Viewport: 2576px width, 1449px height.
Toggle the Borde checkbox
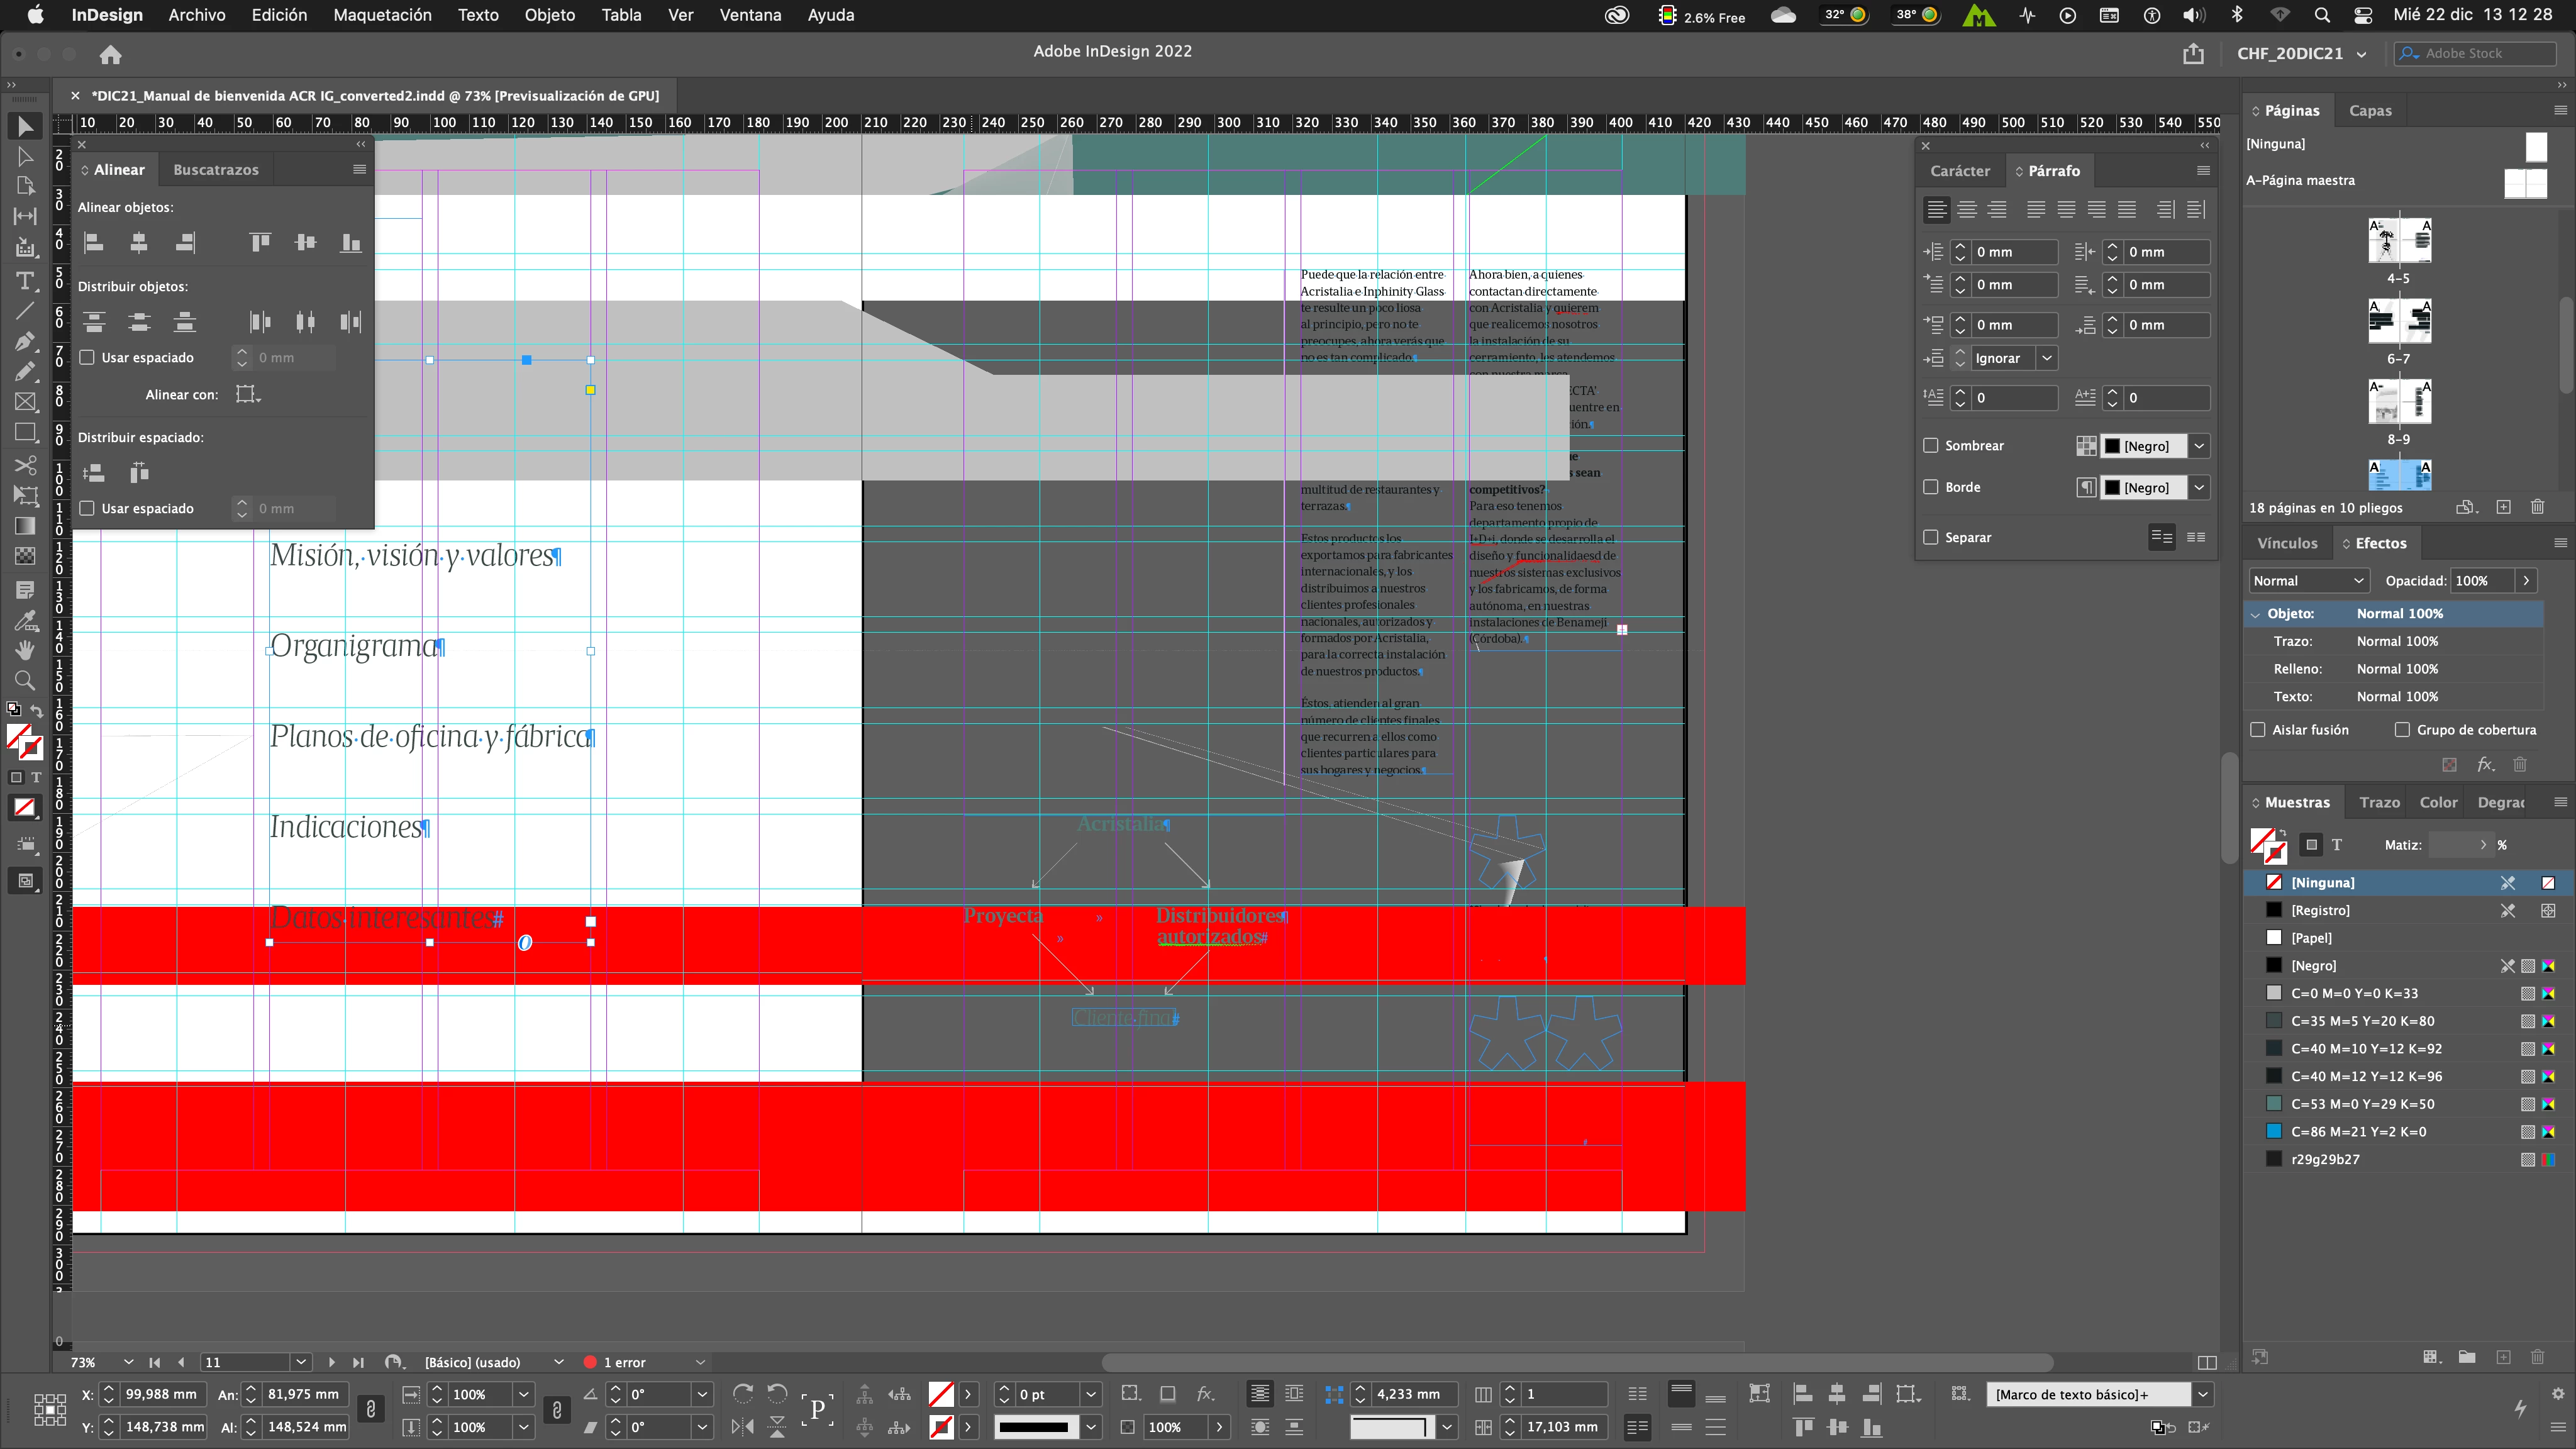(x=1931, y=487)
